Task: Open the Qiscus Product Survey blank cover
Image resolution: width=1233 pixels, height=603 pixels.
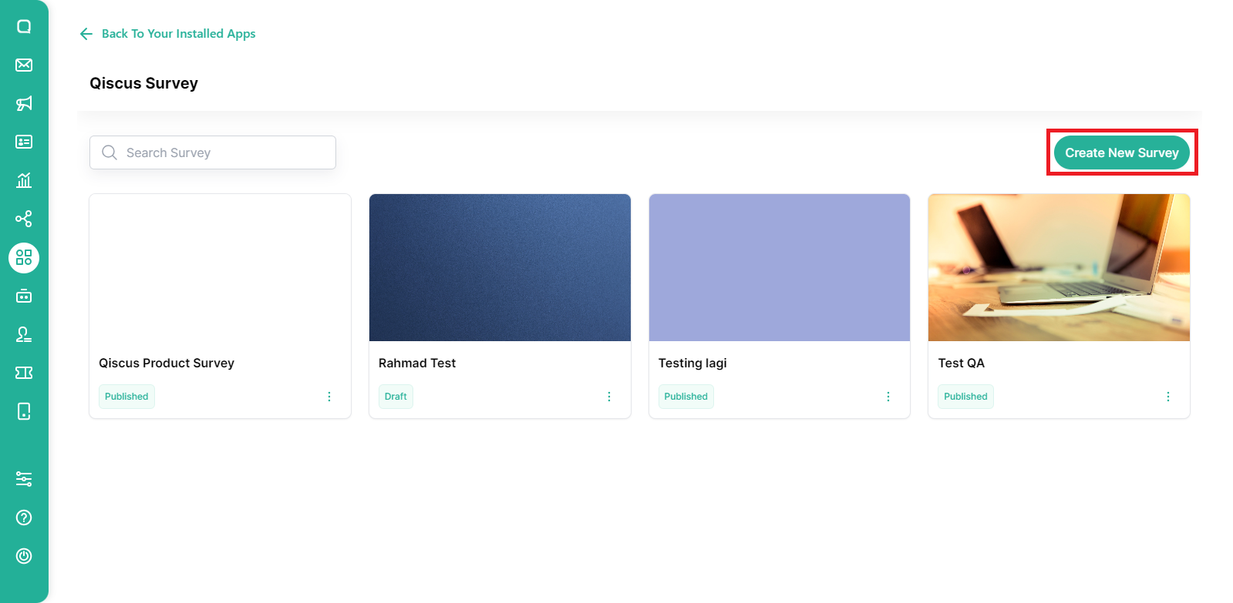Action: click(x=220, y=267)
